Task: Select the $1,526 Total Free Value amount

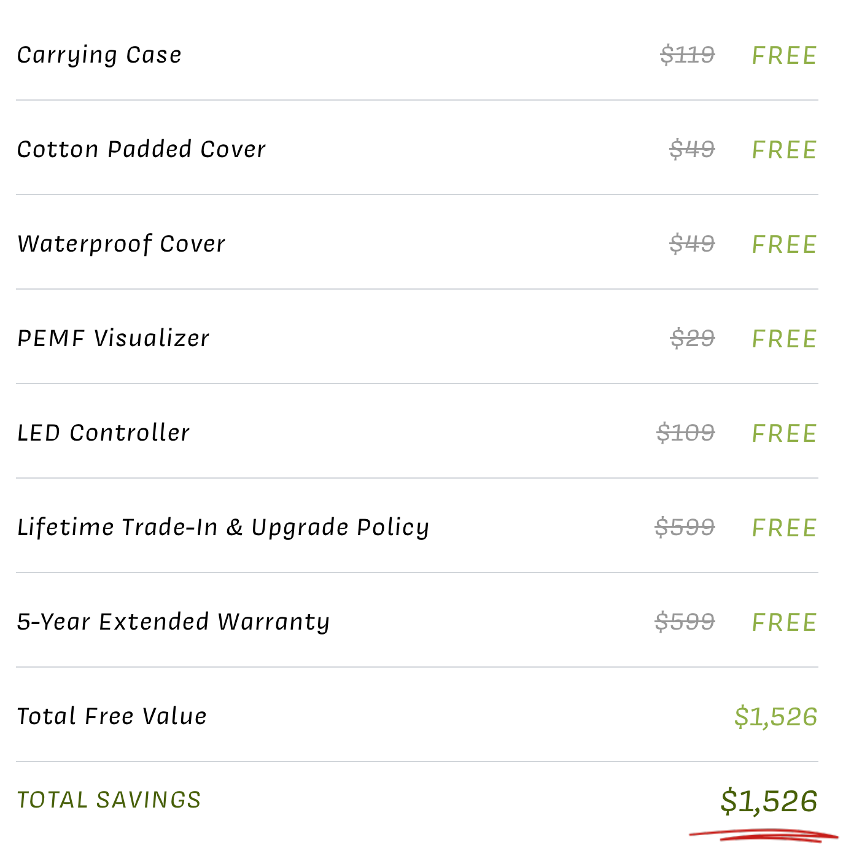Action: click(x=775, y=717)
